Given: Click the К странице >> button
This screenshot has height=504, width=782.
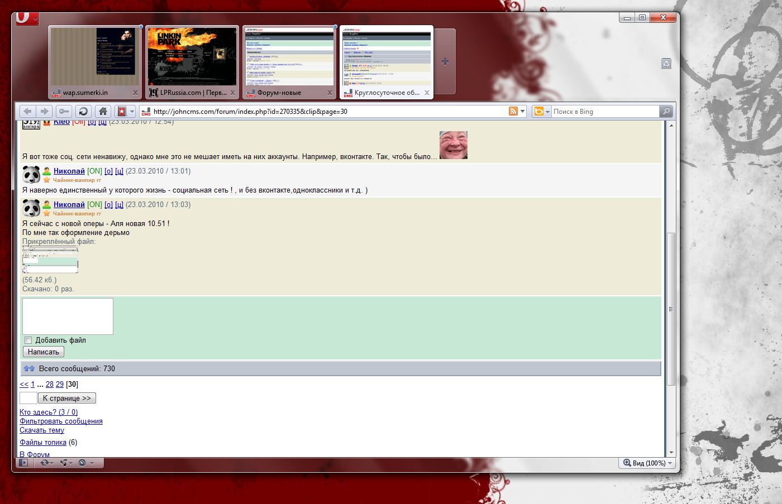Looking at the screenshot, I should [66, 398].
